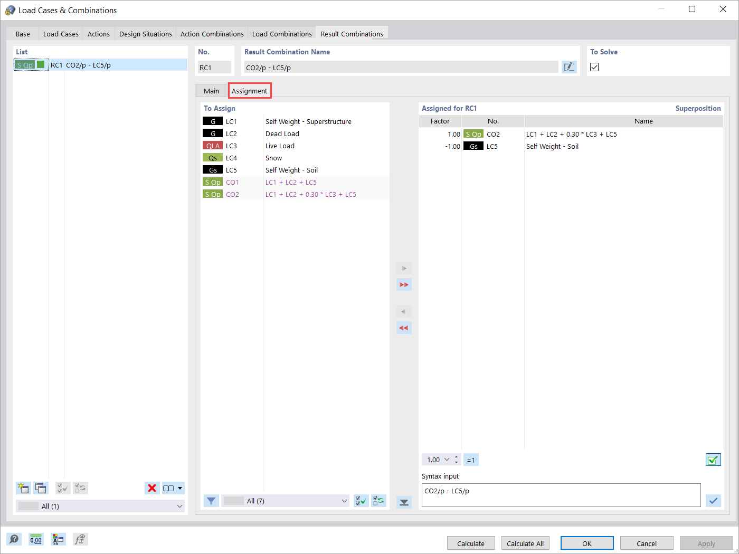This screenshot has height=554, width=739.
Task: Click the green Qs badge for LC4
Action: [213, 158]
